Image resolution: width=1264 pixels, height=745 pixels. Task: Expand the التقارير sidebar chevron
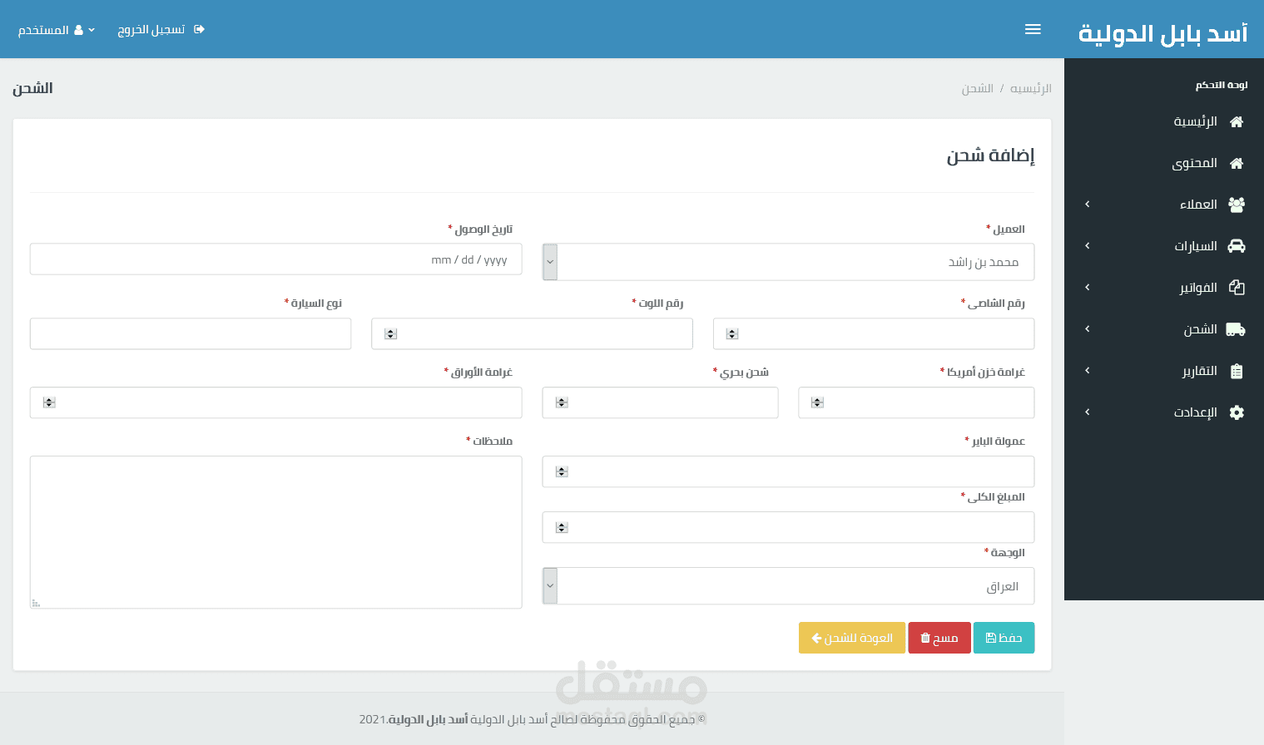tap(1087, 371)
